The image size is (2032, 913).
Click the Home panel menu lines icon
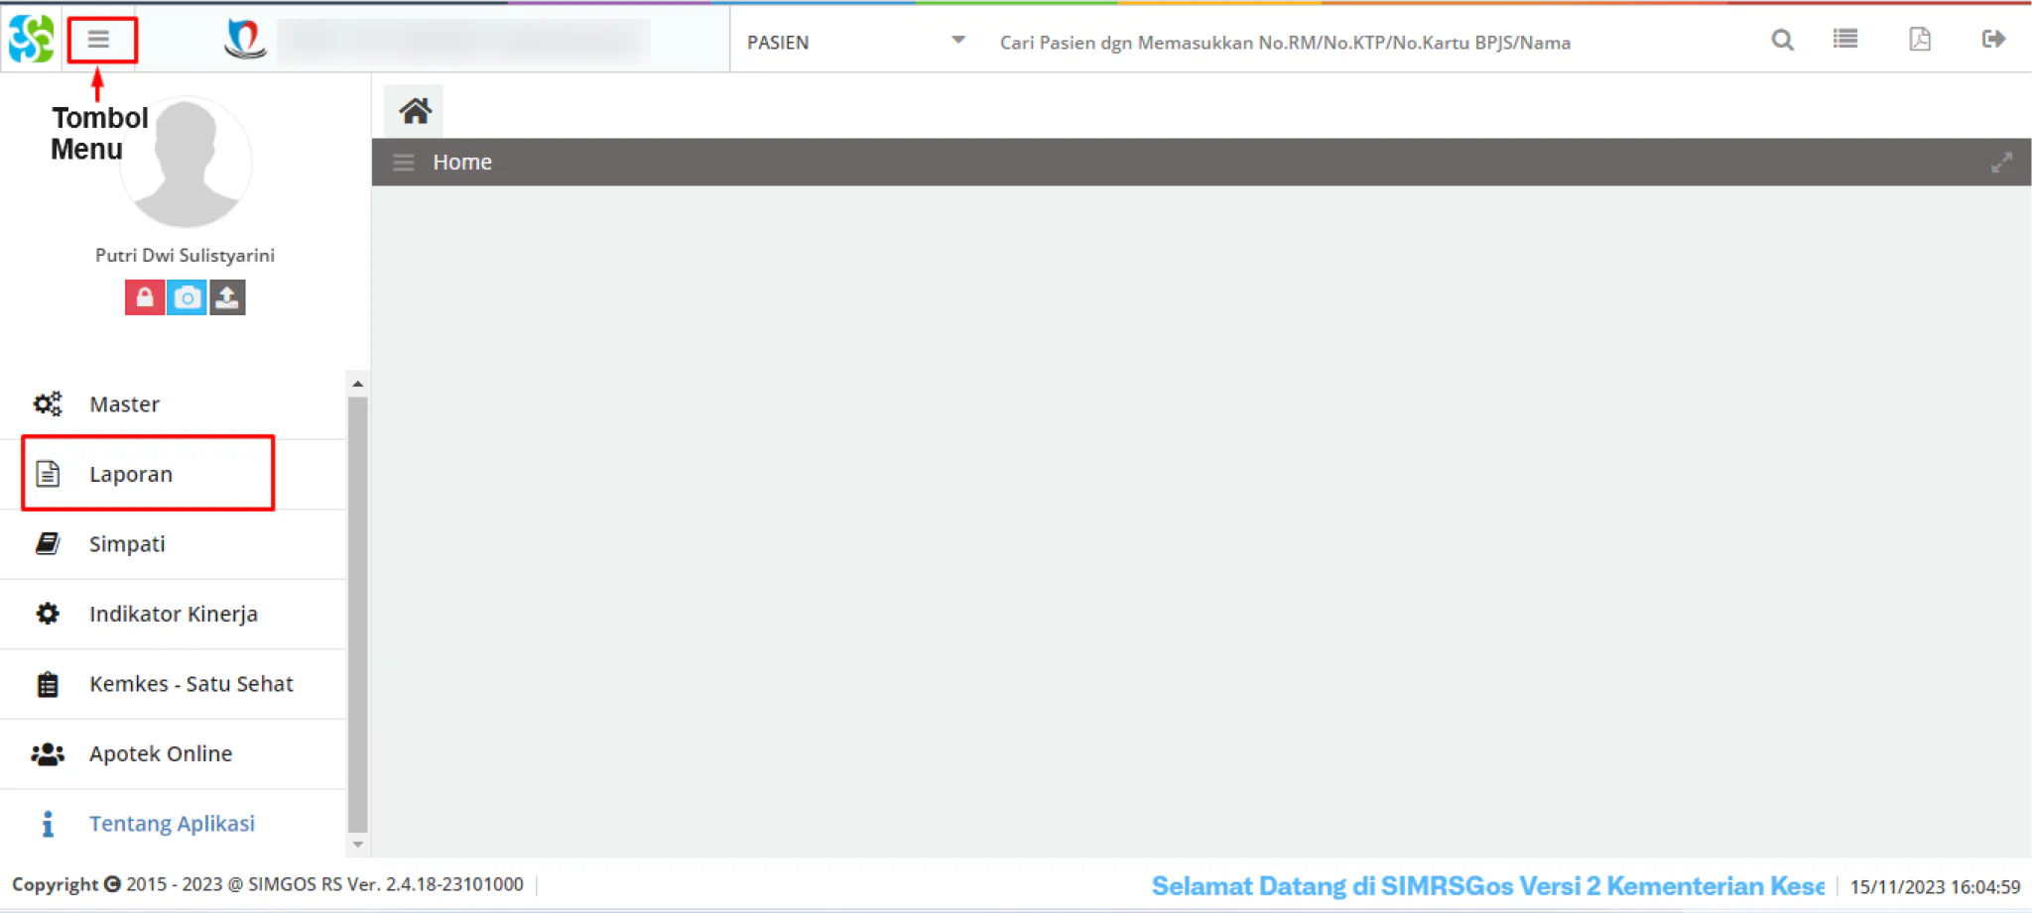pos(403,163)
